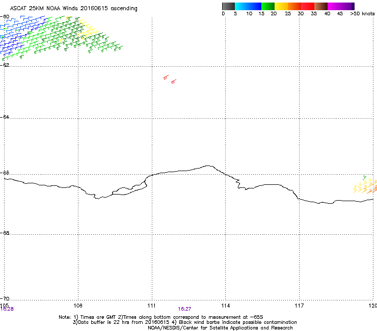
Task: Click the 114 longitude axis label
Action: point(226,306)
